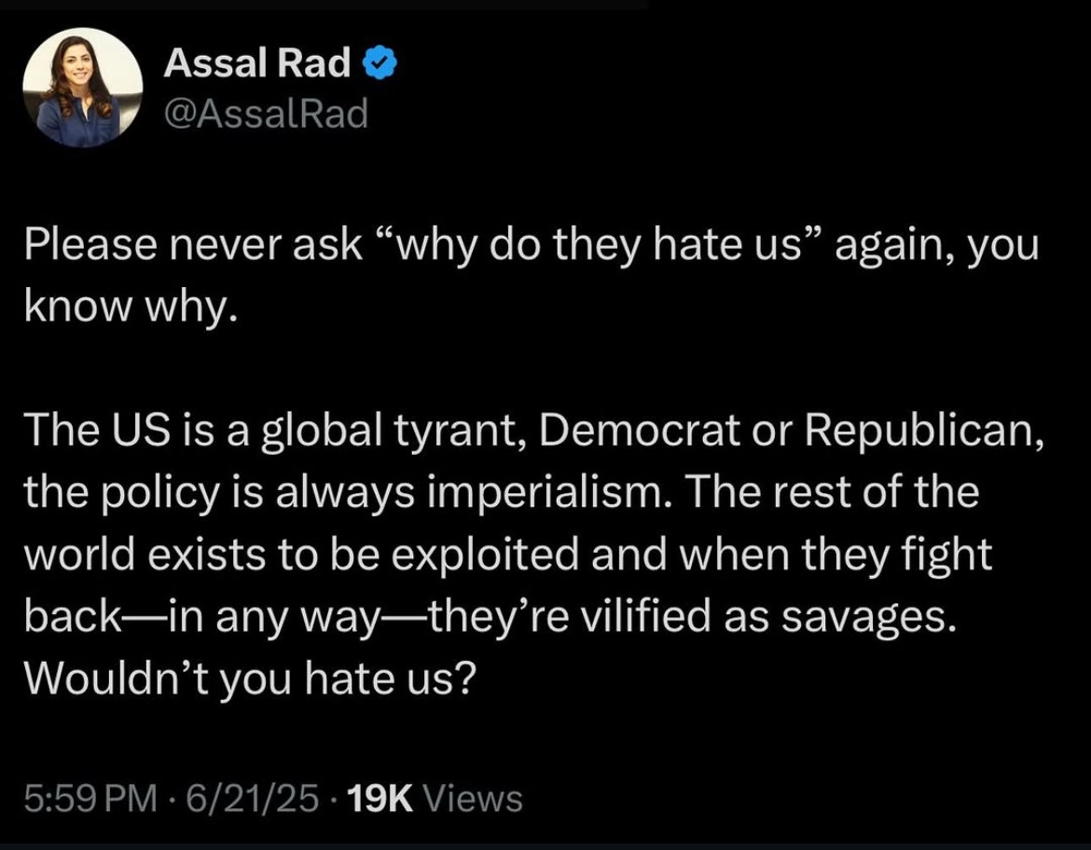This screenshot has height=850, width=1091.
Task: Click the blue verified checkmark badge
Action: tap(380, 63)
